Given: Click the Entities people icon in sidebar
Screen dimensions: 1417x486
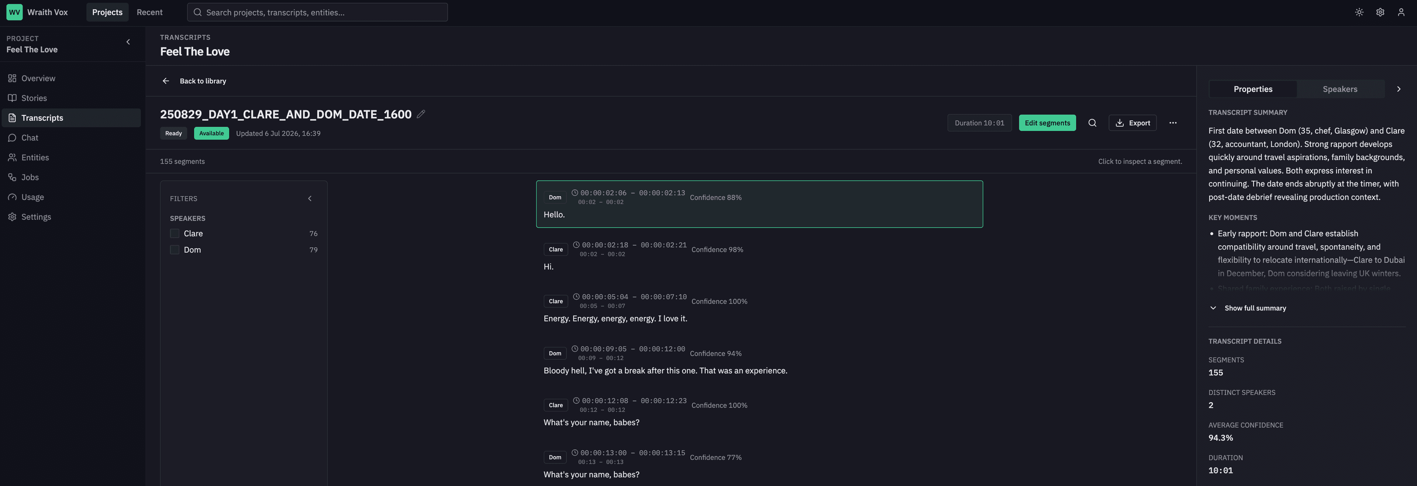Looking at the screenshot, I should [12, 158].
